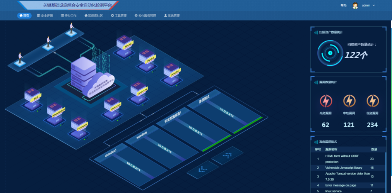Screen dimensions: 392x193
Task: Click the low-risk count 234
Action: [372, 125]
